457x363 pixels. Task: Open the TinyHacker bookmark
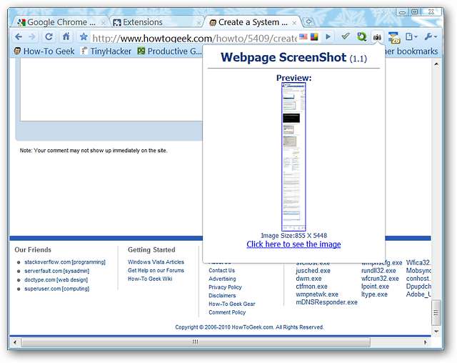[x=106, y=51]
